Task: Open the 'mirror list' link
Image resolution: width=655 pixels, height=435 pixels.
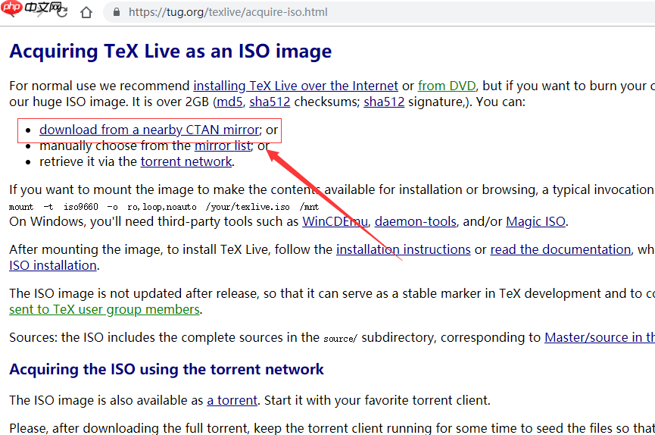Action: (x=223, y=146)
